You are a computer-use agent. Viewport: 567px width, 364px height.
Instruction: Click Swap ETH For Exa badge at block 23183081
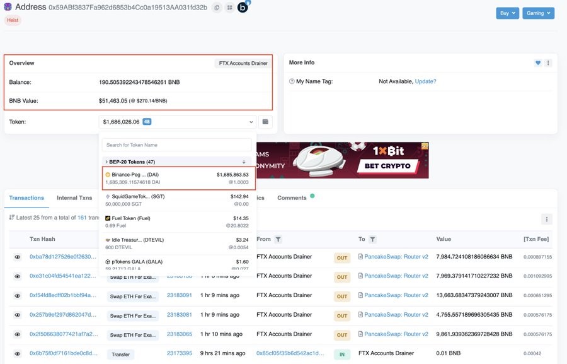(133, 316)
